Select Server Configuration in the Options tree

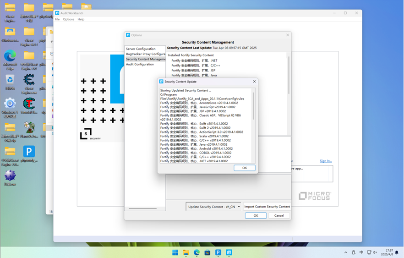[141, 49]
